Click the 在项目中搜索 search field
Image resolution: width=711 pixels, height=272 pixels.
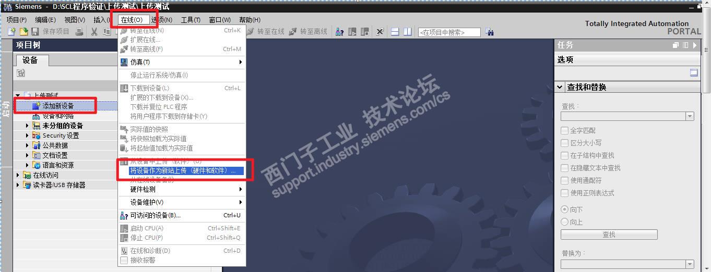point(449,32)
